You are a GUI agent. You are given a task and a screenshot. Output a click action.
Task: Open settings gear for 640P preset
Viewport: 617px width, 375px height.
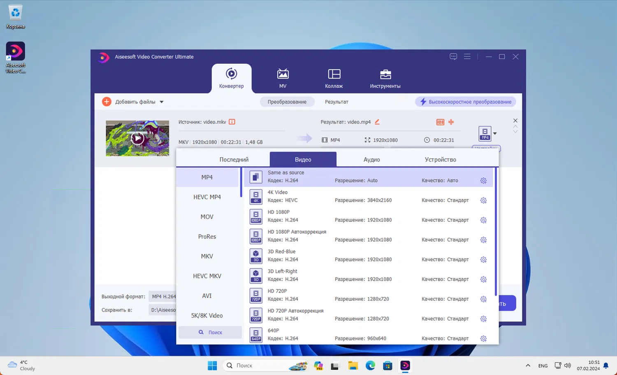(483, 339)
